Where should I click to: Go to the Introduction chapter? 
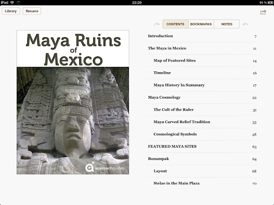(x=161, y=36)
